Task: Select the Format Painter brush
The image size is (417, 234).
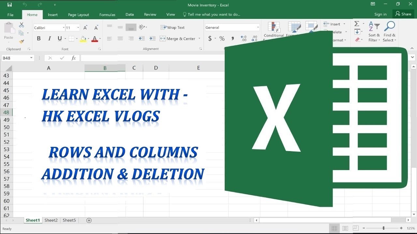Action: tap(22, 42)
